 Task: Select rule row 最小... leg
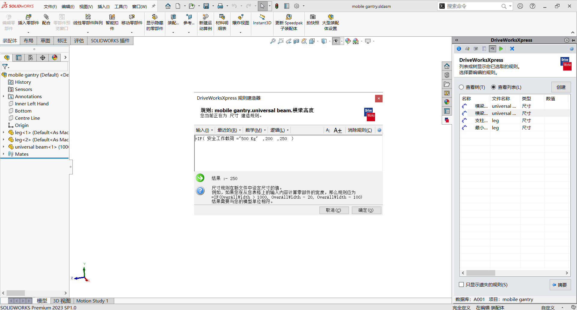click(515, 128)
